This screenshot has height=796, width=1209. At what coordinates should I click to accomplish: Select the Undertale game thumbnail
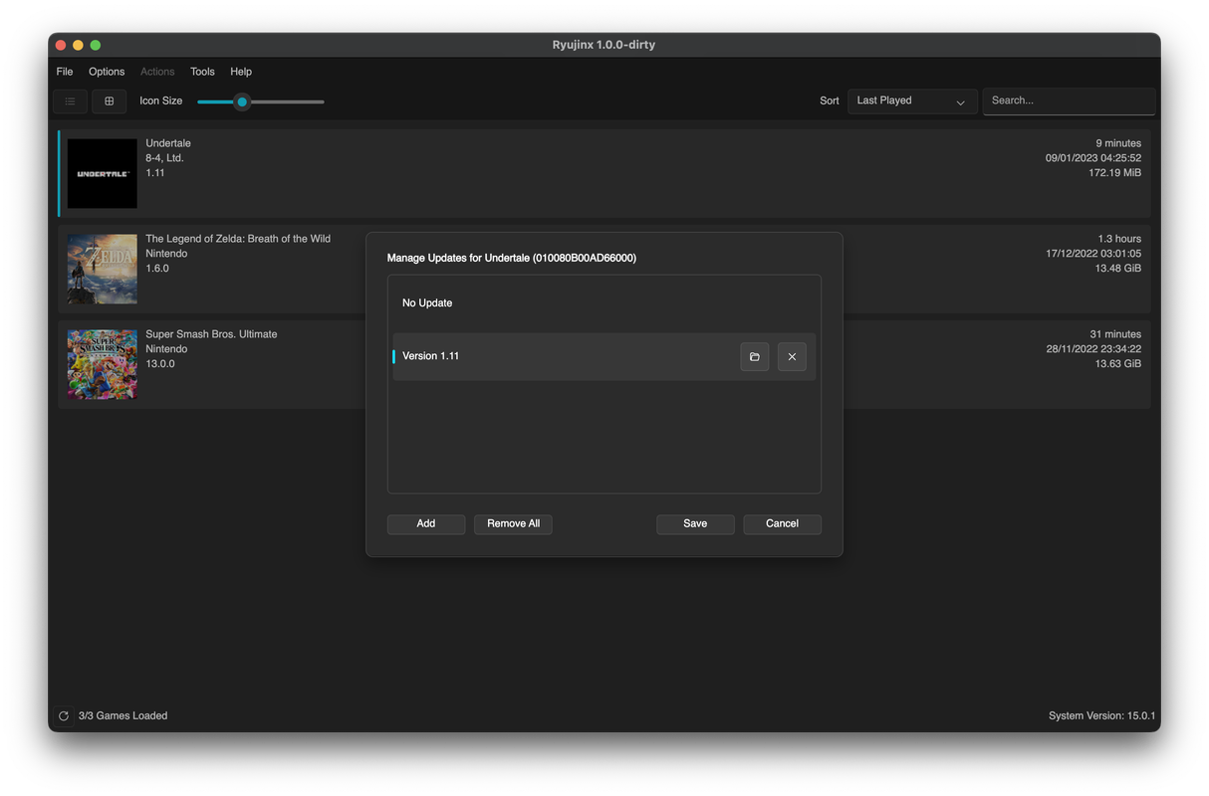103,173
